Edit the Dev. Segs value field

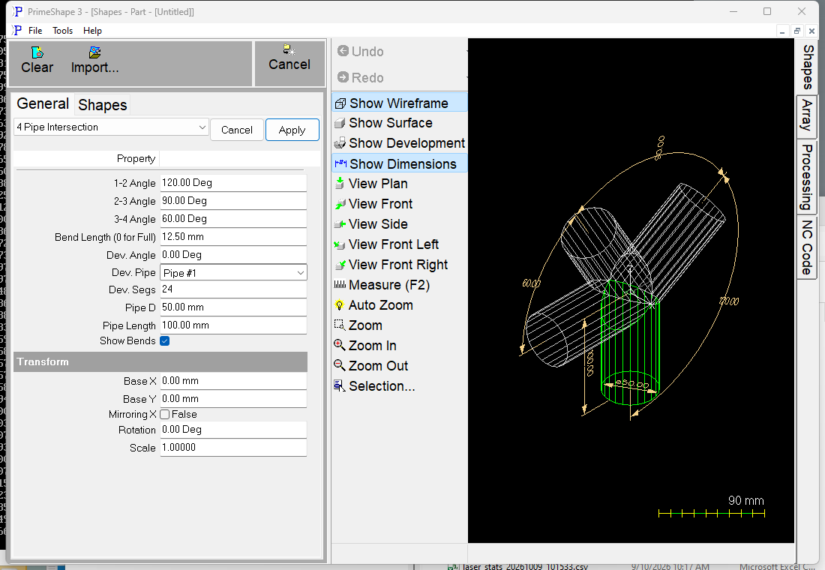233,289
